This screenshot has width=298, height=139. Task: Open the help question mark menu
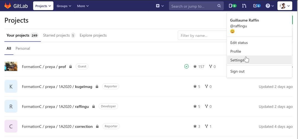pos(270,6)
